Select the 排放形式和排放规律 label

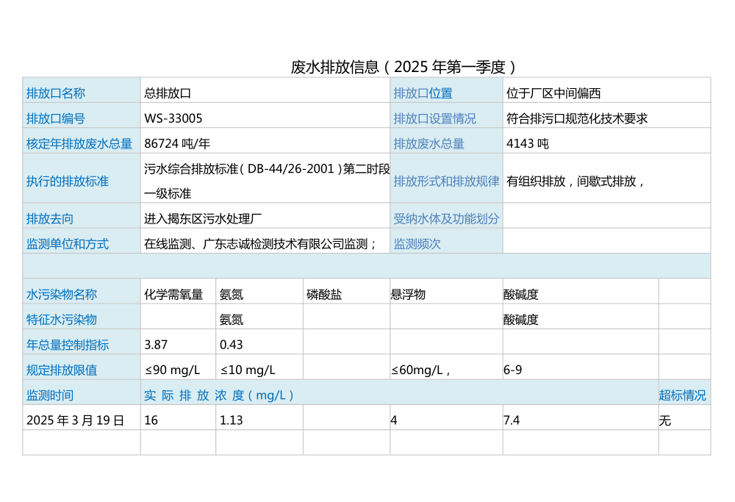446,181
